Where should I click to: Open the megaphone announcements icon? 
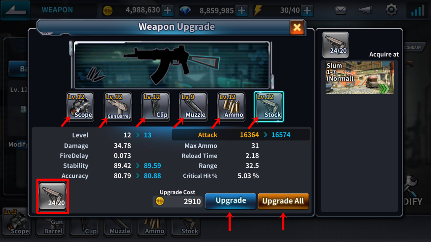366,11
